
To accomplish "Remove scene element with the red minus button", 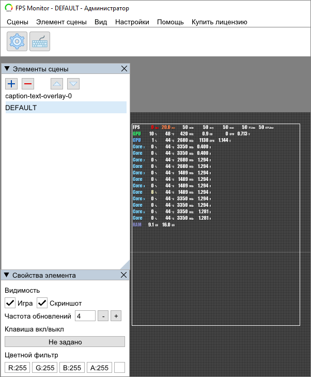I will (x=28, y=84).
